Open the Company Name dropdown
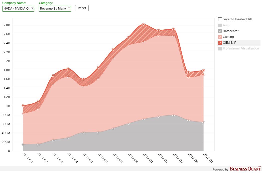The image size is (263, 174). [x=18, y=9]
